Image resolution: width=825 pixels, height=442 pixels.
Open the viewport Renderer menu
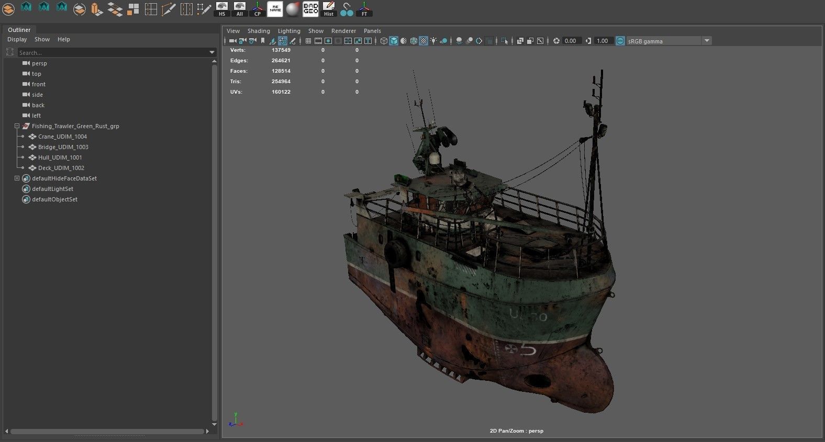tap(343, 31)
